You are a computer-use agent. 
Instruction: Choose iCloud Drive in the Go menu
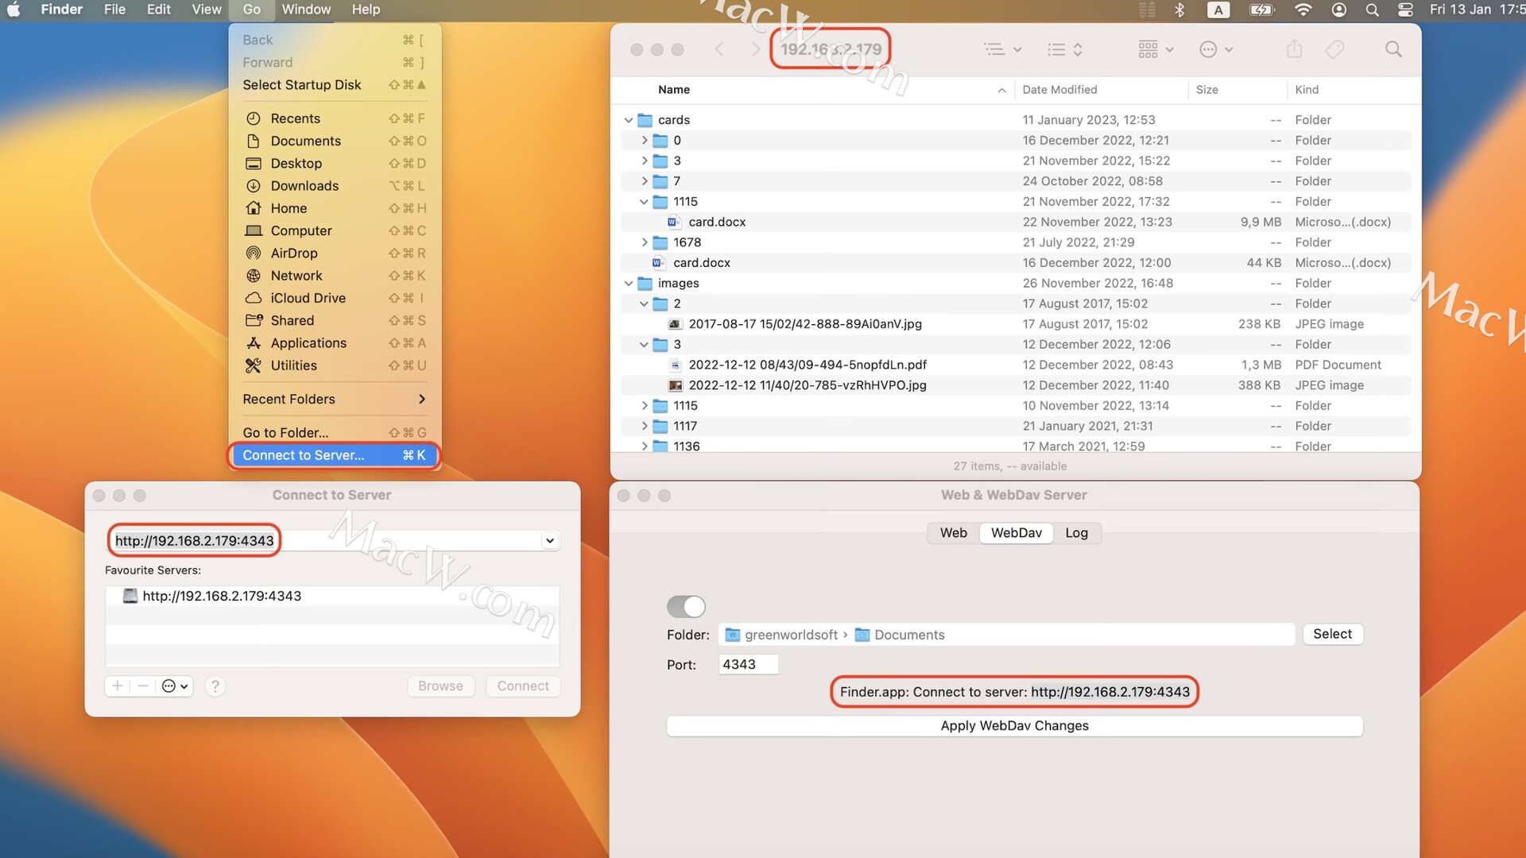[x=335, y=298]
